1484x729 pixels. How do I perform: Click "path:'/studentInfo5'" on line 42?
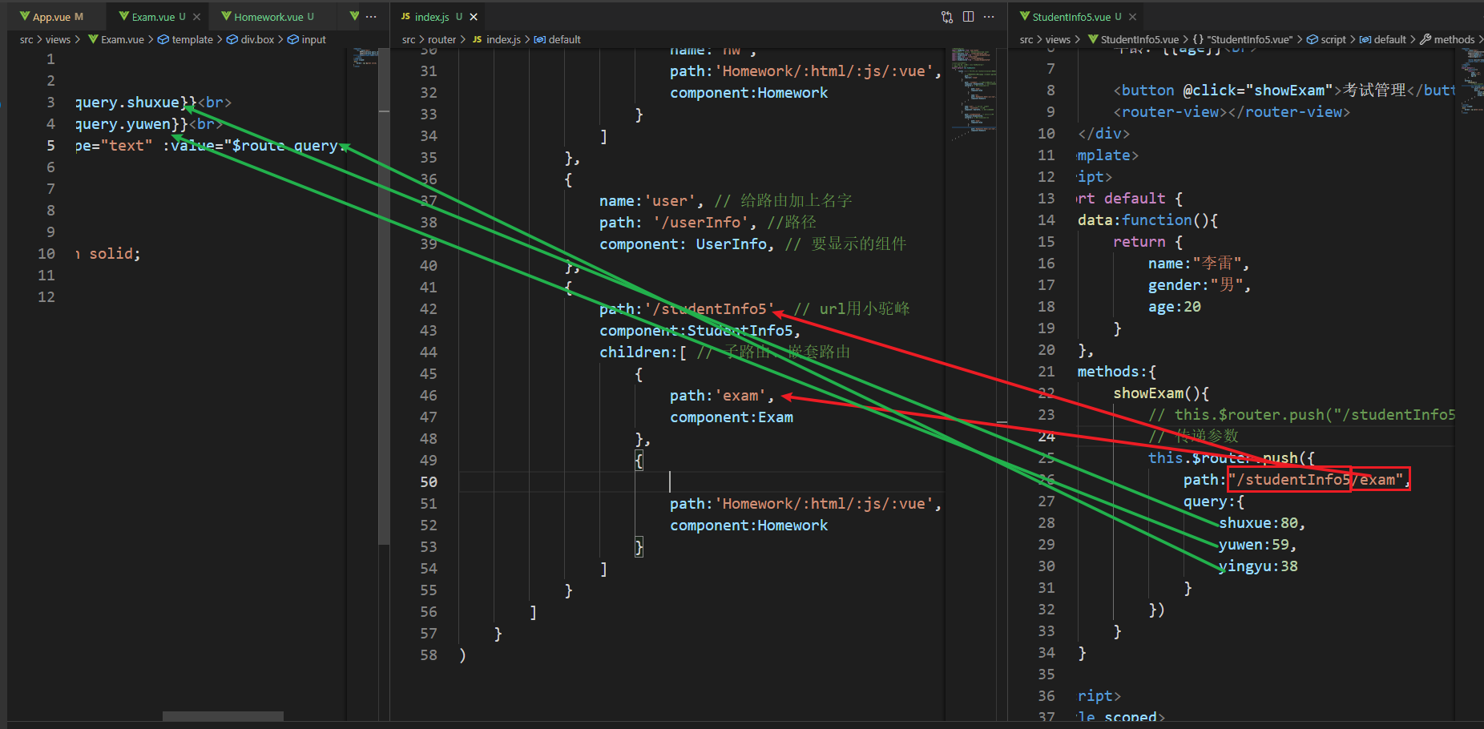point(688,309)
